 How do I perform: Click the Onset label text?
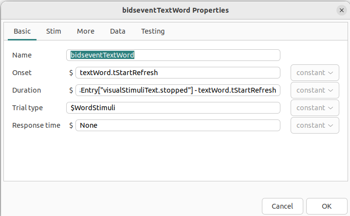pos(22,73)
